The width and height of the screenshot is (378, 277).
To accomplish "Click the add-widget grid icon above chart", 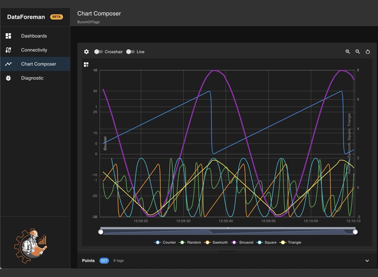I will (86, 64).
